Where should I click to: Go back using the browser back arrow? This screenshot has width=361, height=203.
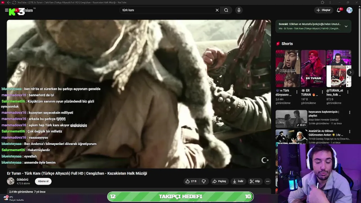(x=8, y=2)
